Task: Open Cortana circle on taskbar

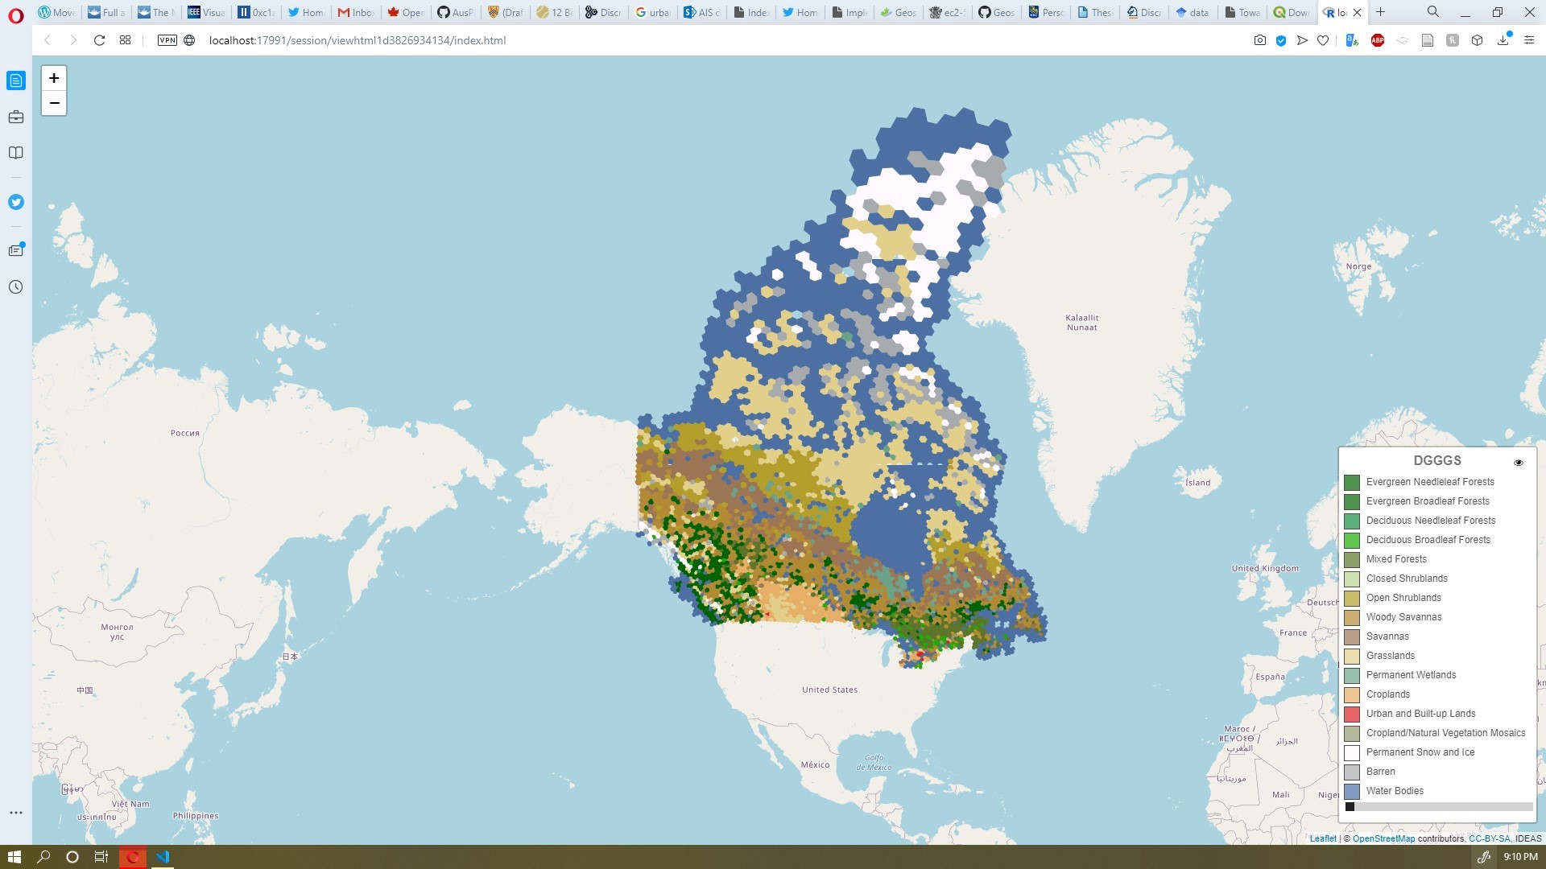Action: (x=72, y=857)
